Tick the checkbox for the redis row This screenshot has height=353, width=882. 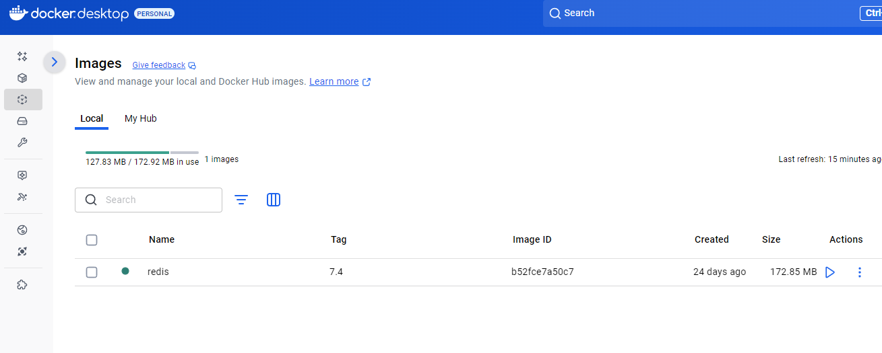pos(92,272)
